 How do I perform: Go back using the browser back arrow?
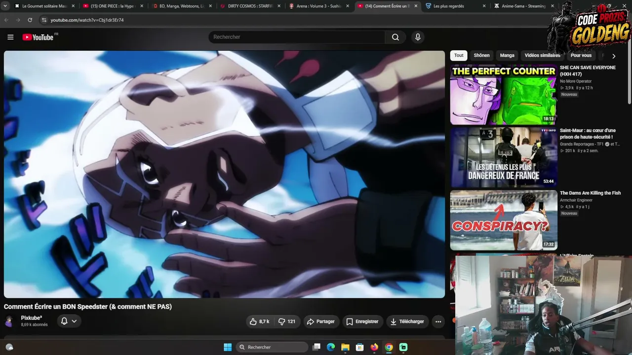coord(6,20)
